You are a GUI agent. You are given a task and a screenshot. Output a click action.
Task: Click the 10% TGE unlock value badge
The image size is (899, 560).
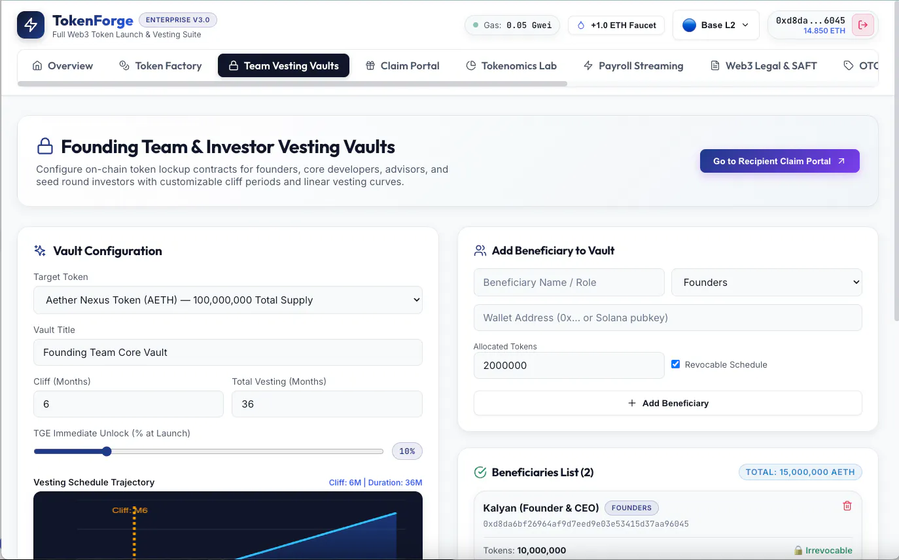(407, 451)
